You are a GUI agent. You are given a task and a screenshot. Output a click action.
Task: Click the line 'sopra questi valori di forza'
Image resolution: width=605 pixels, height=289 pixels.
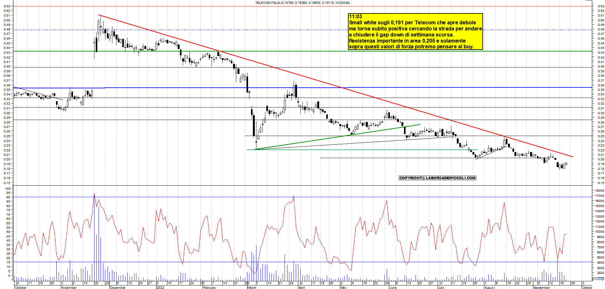coord(411,46)
